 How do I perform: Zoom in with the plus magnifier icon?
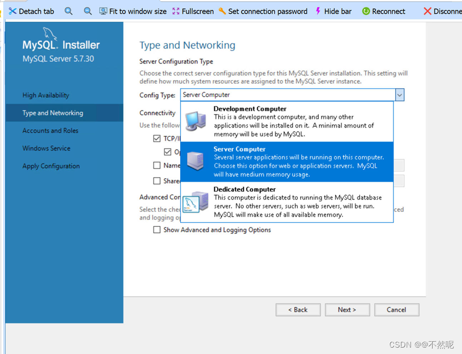pyautogui.click(x=68, y=11)
